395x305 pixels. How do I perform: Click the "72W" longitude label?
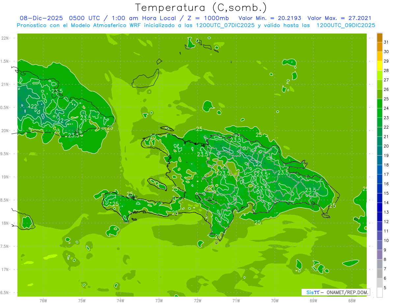[x=197, y=301]
